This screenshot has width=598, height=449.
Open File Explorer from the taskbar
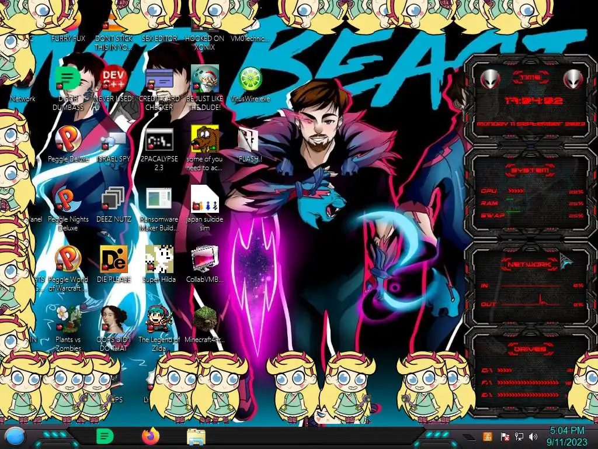[196, 437]
